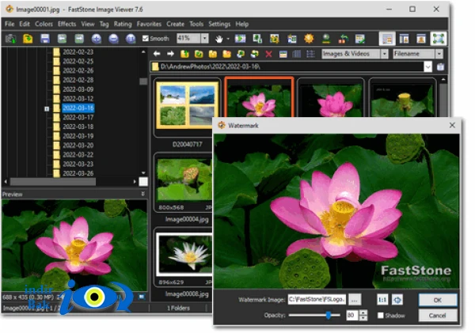Expand the folder path history dropdown
The image size is (475, 333).
pos(427,66)
